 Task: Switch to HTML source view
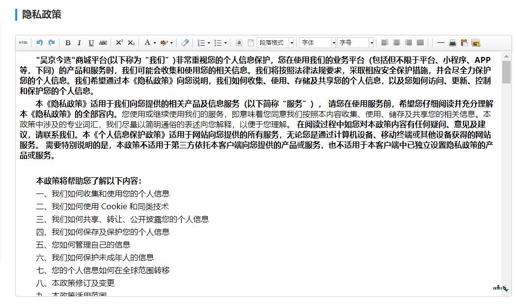(24, 43)
